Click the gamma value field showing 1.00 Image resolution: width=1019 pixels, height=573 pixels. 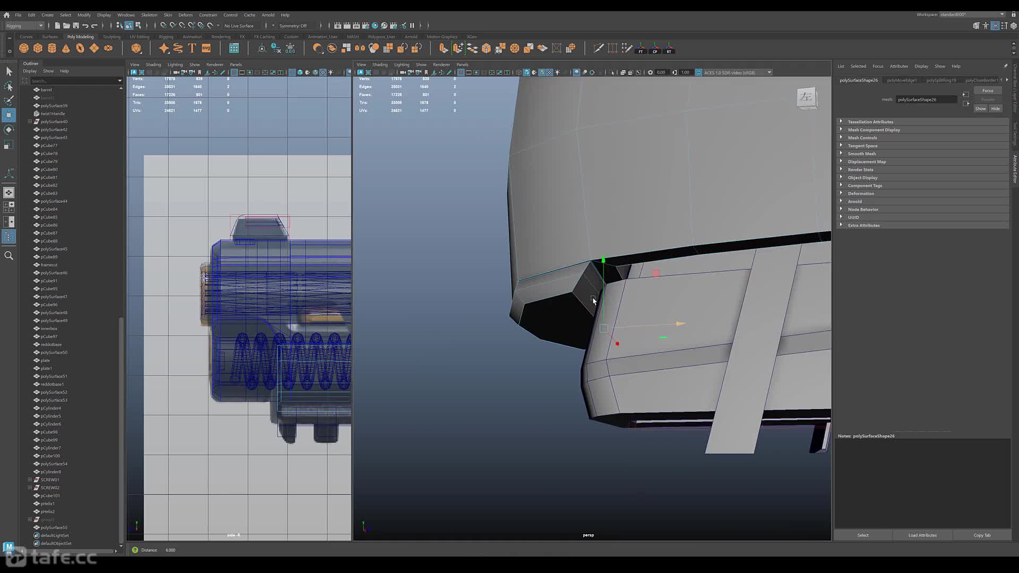point(686,73)
